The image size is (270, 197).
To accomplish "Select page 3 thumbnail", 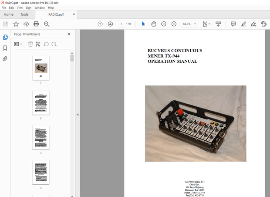I will click(41, 138).
